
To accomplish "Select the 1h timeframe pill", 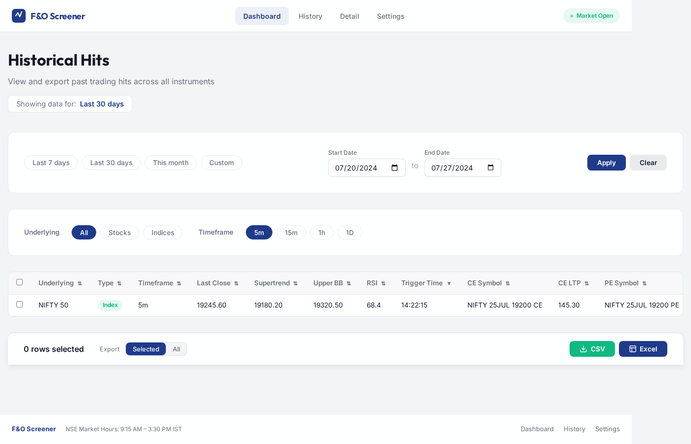I will (x=322, y=233).
